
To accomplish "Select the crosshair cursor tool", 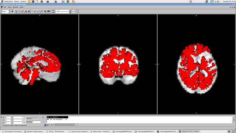I will coord(13,11).
